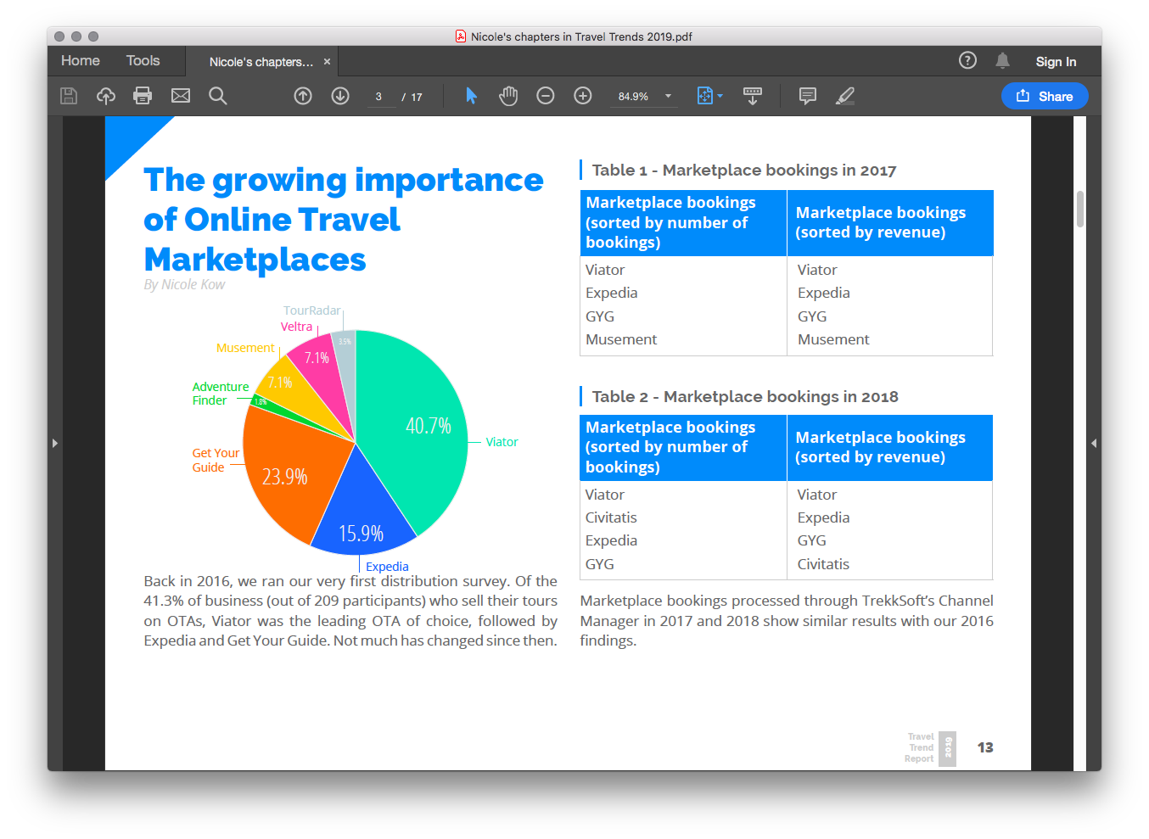Click the PDF file icon in title bar
The height and width of the screenshot is (839, 1149).
coord(461,36)
